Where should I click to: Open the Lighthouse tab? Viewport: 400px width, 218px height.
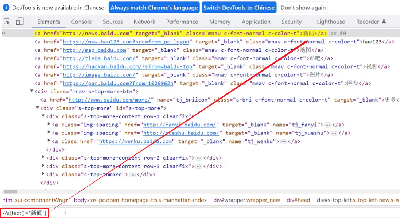click(331, 22)
